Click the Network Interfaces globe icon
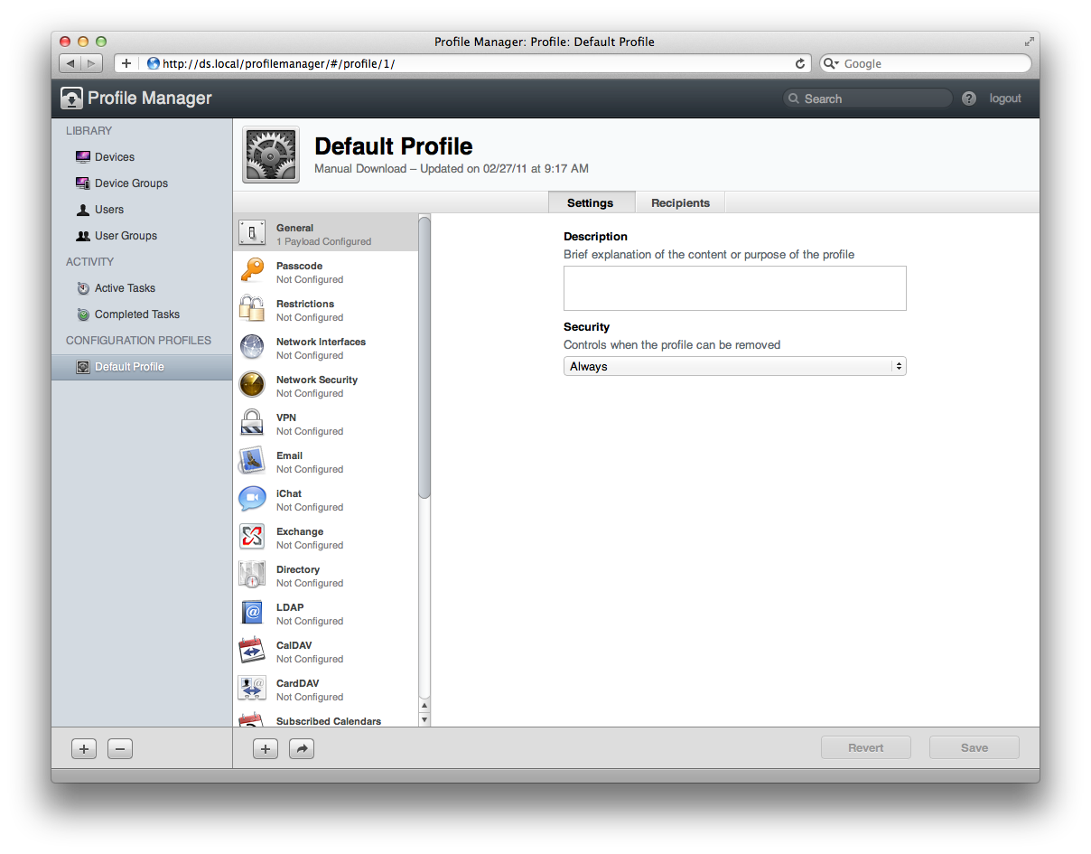 tap(252, 346)
